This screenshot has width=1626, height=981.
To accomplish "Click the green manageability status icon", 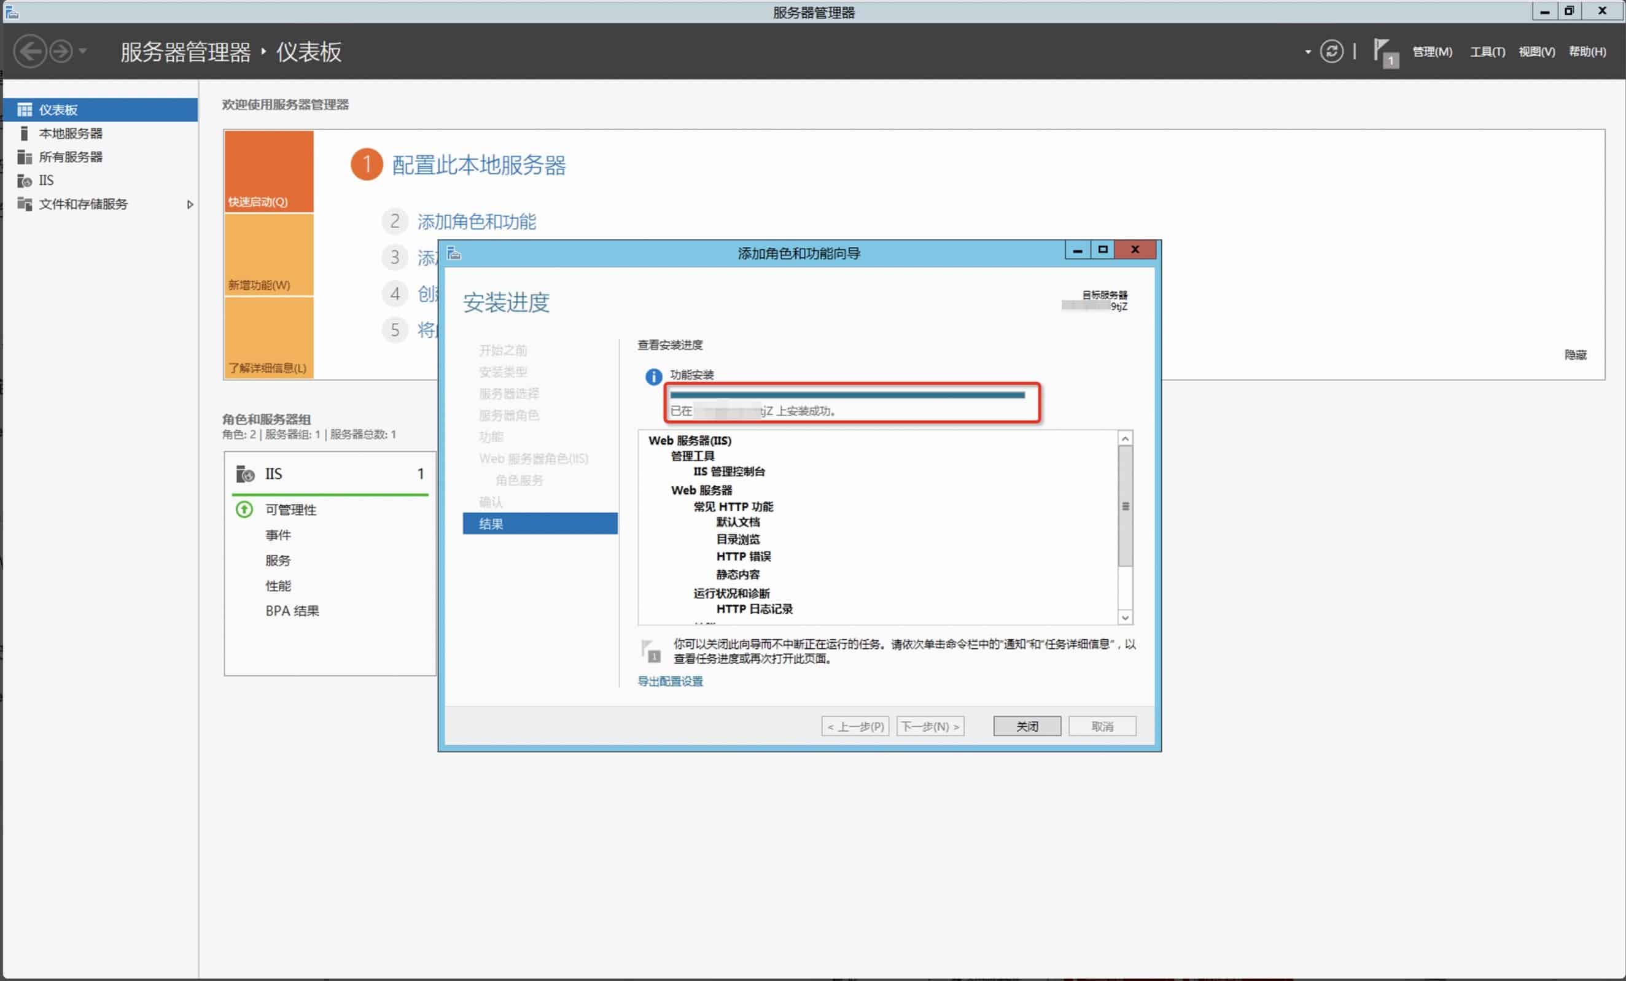I will (x=244, y=510).
